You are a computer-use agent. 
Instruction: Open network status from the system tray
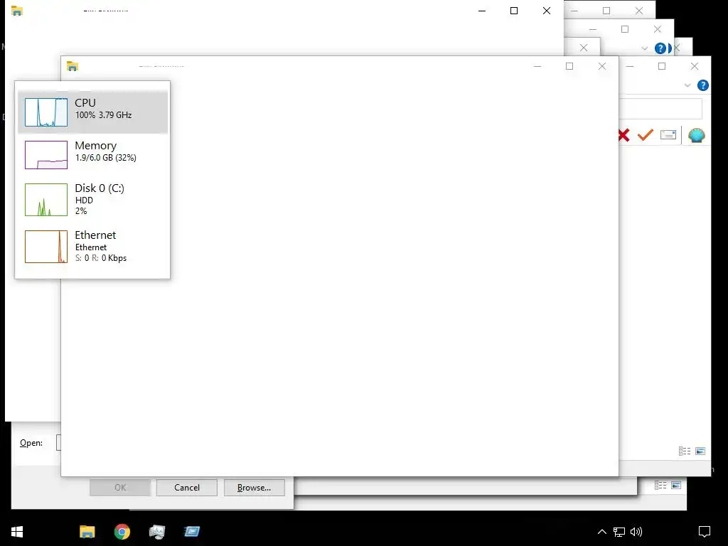(619, 532)
